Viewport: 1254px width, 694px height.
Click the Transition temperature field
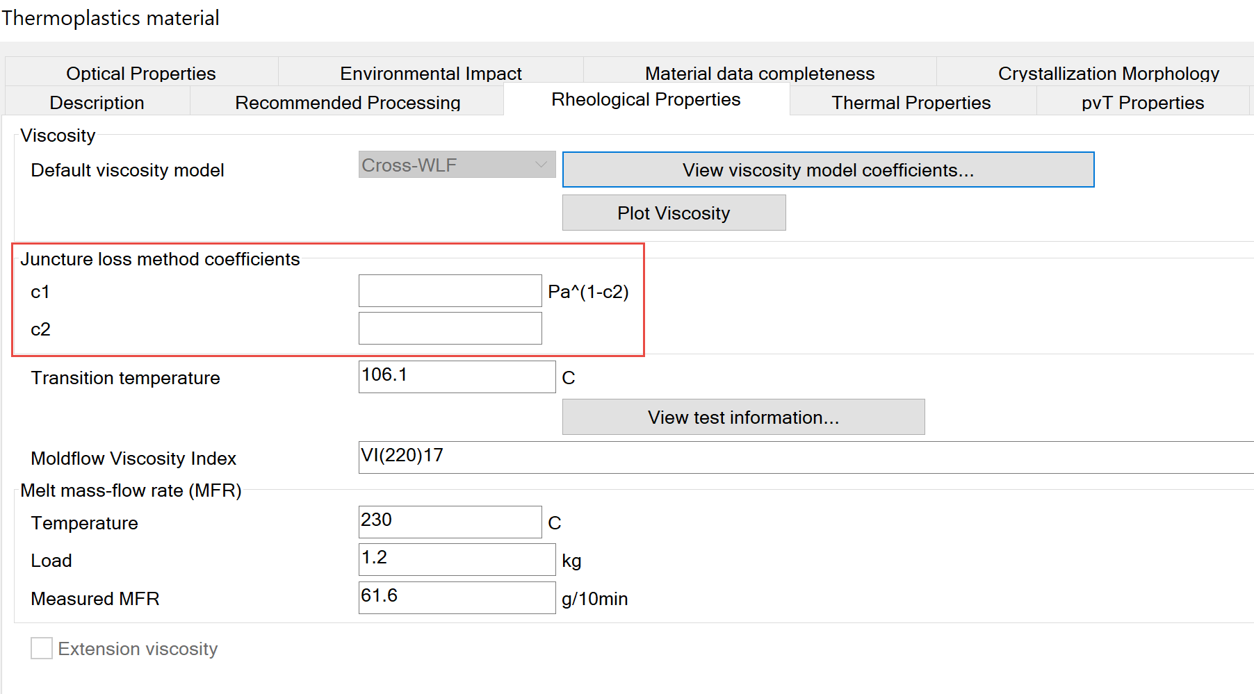457,377
